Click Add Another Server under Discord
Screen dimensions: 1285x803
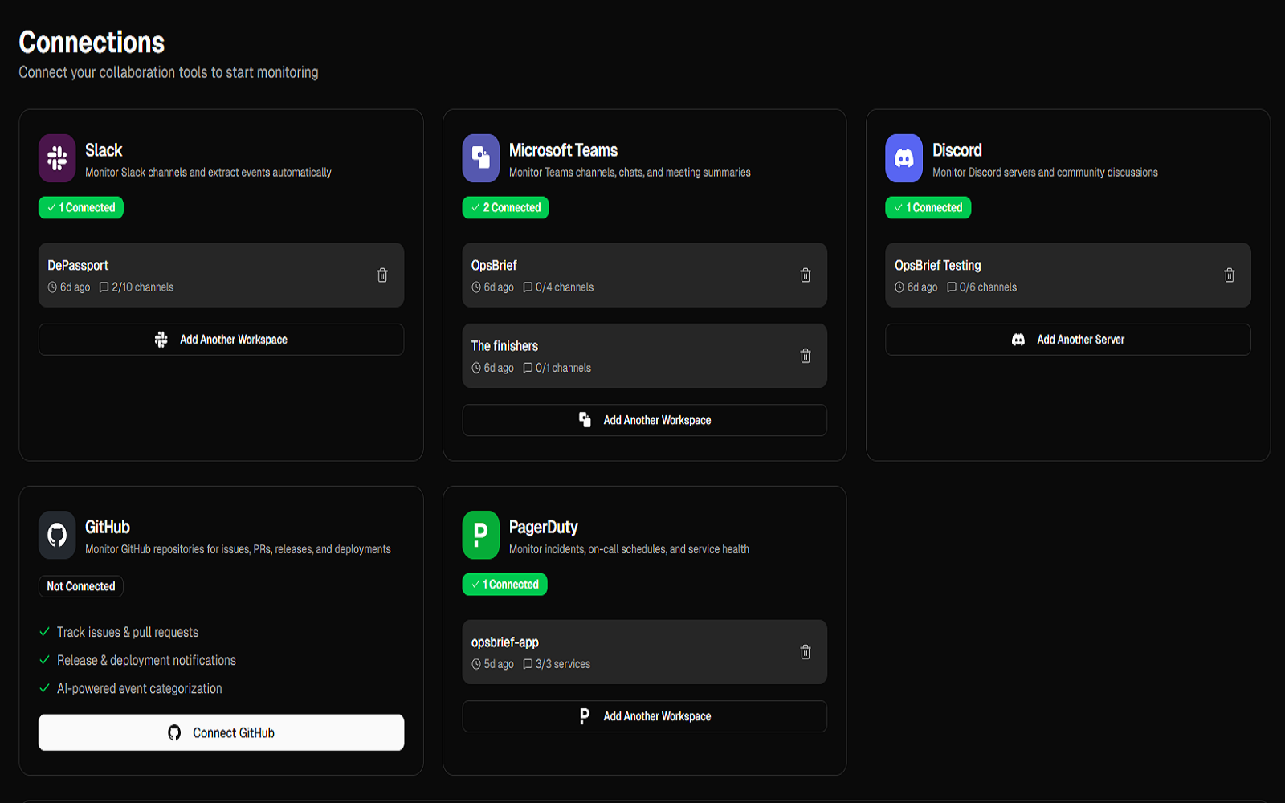tap(1067, 339)
